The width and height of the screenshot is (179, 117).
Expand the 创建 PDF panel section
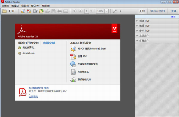point(157,21)
